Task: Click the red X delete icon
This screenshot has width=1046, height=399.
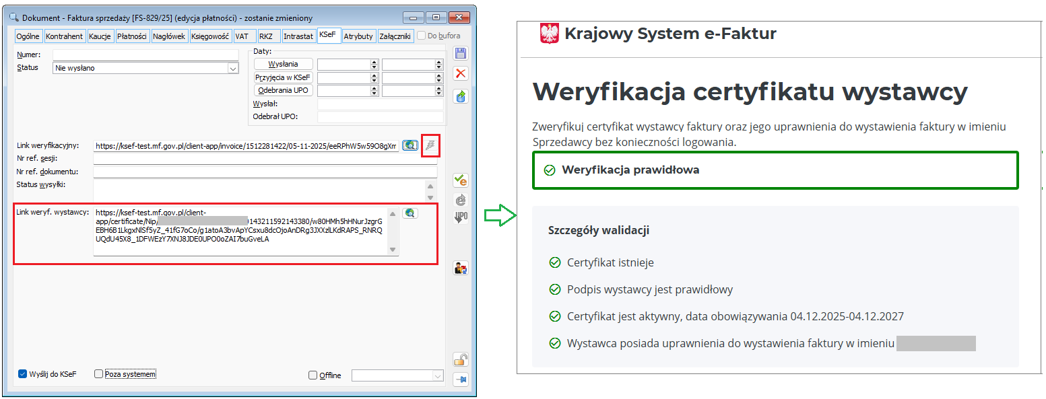Action: pos(461,73)
